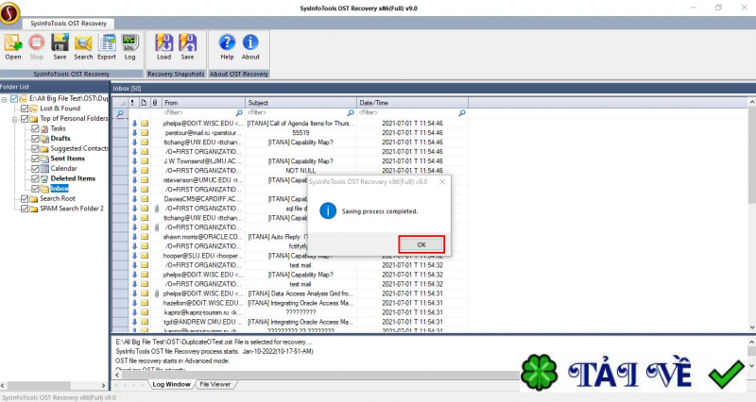This screenshot has height=402, width=756.
Task: Open the Help icon
Action: click(x=227, y=46)
